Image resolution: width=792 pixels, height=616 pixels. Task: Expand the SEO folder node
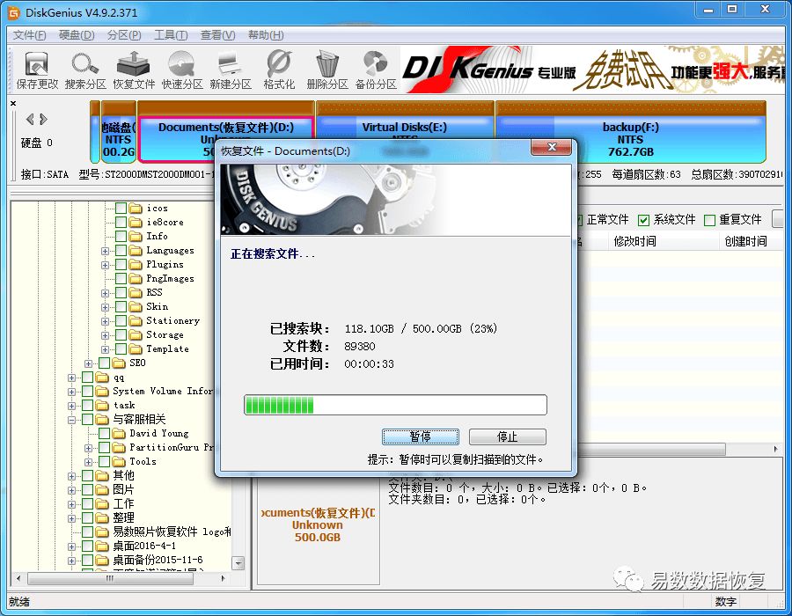click(88, 363)
